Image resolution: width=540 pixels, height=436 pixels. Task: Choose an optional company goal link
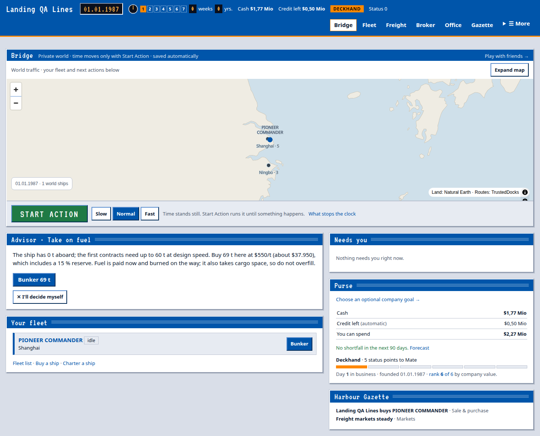(378, 300)
